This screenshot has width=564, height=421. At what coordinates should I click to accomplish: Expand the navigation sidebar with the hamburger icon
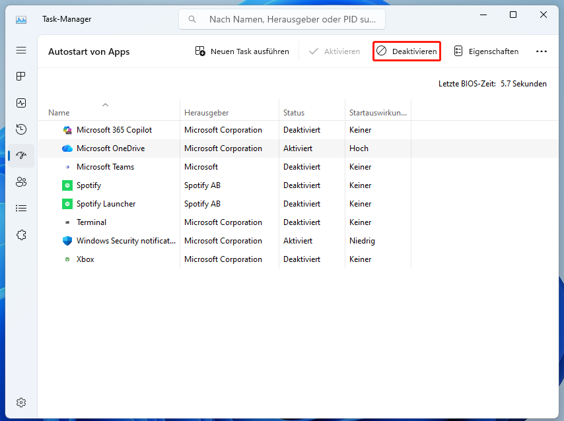click(x=20, y=50)
